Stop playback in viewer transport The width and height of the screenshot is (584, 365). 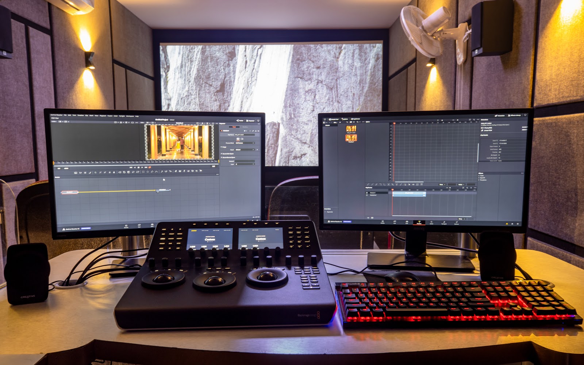(x=138, y=168)
